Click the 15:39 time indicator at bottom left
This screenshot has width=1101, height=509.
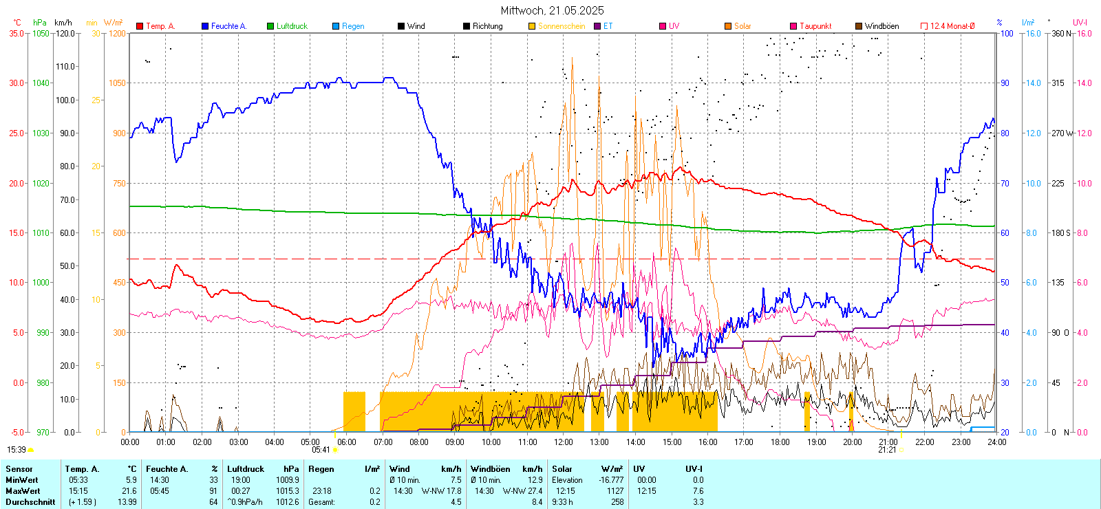coord(17,450)
